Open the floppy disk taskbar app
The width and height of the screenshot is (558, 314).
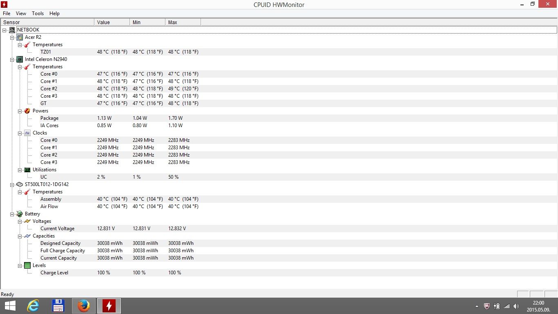point(58,306)
